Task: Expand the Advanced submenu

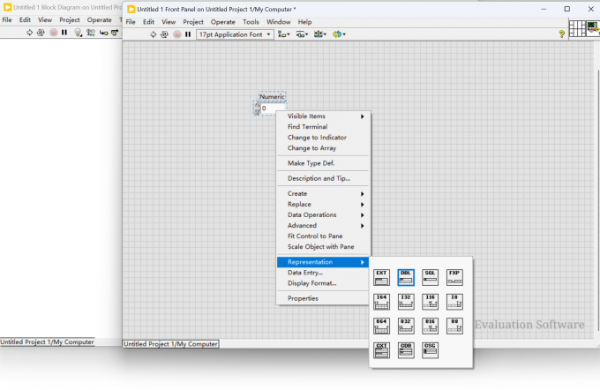Action: click(x=323, y=226)
